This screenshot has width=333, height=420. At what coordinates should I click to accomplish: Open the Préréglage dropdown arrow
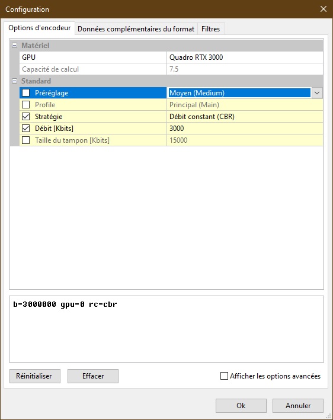coord(317,93)
